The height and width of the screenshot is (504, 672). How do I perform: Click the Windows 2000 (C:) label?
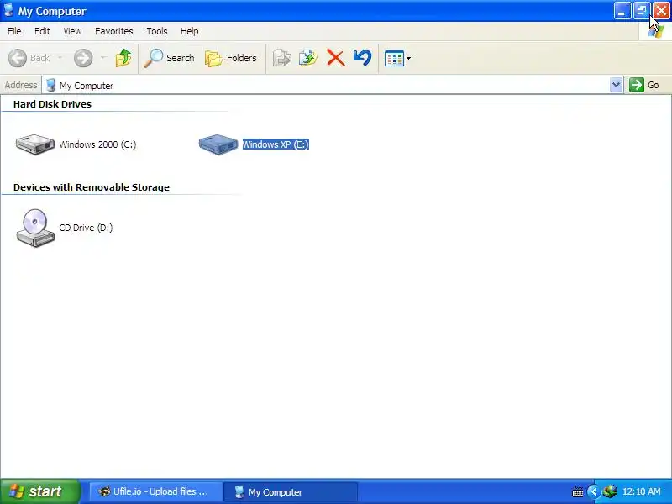pyautogui.click(x=97, y=144)
